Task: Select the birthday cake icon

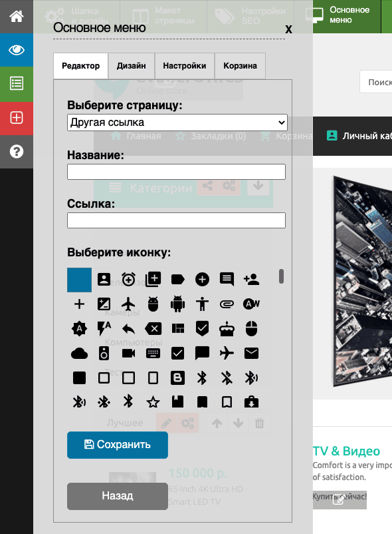Action: [227, 329]
